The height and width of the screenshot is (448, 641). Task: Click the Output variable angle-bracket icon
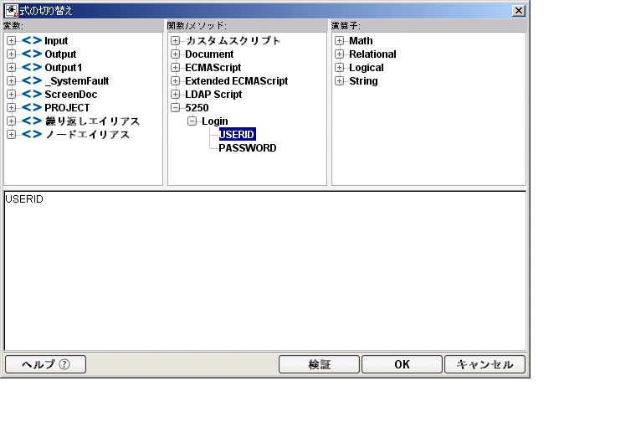coord(32,54)
